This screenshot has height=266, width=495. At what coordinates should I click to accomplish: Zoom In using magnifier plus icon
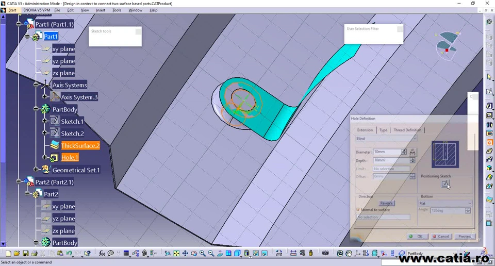point(202,254)
